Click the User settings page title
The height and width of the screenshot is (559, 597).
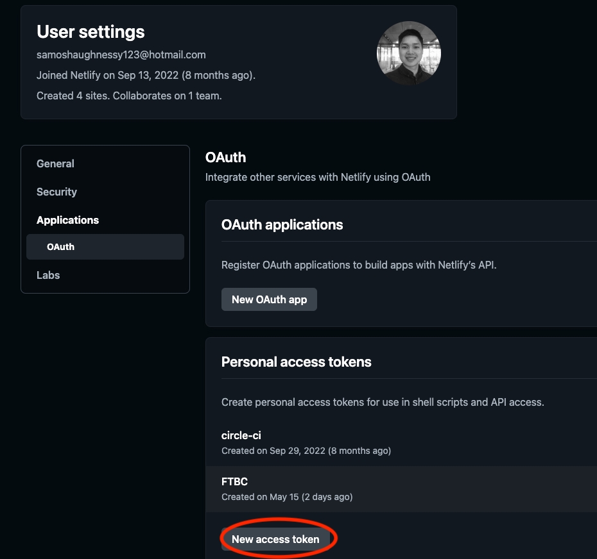pos(91,31)
